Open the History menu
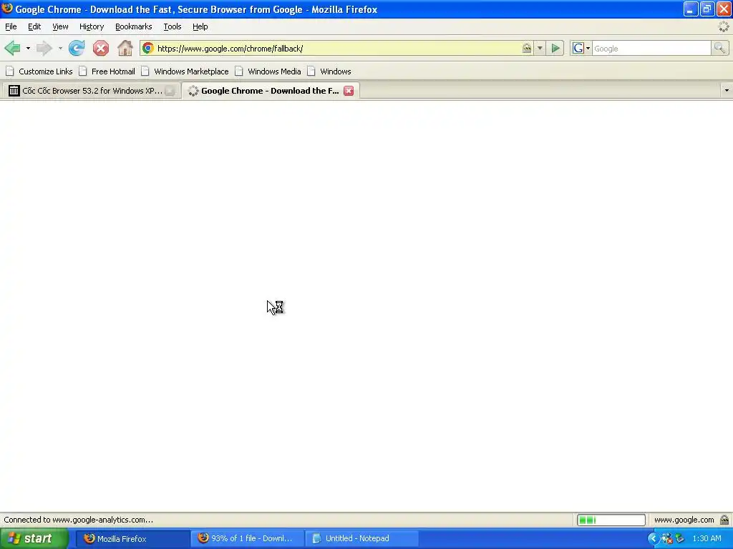733x549 pixels. point(92,26)
